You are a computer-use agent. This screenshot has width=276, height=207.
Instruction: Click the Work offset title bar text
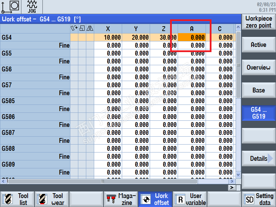point(41,19)
